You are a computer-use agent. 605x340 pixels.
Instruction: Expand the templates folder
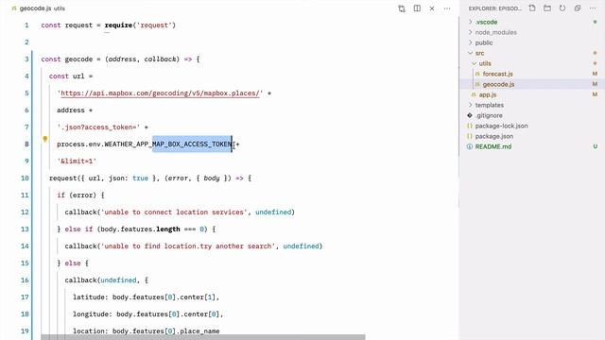coord(471,105)
